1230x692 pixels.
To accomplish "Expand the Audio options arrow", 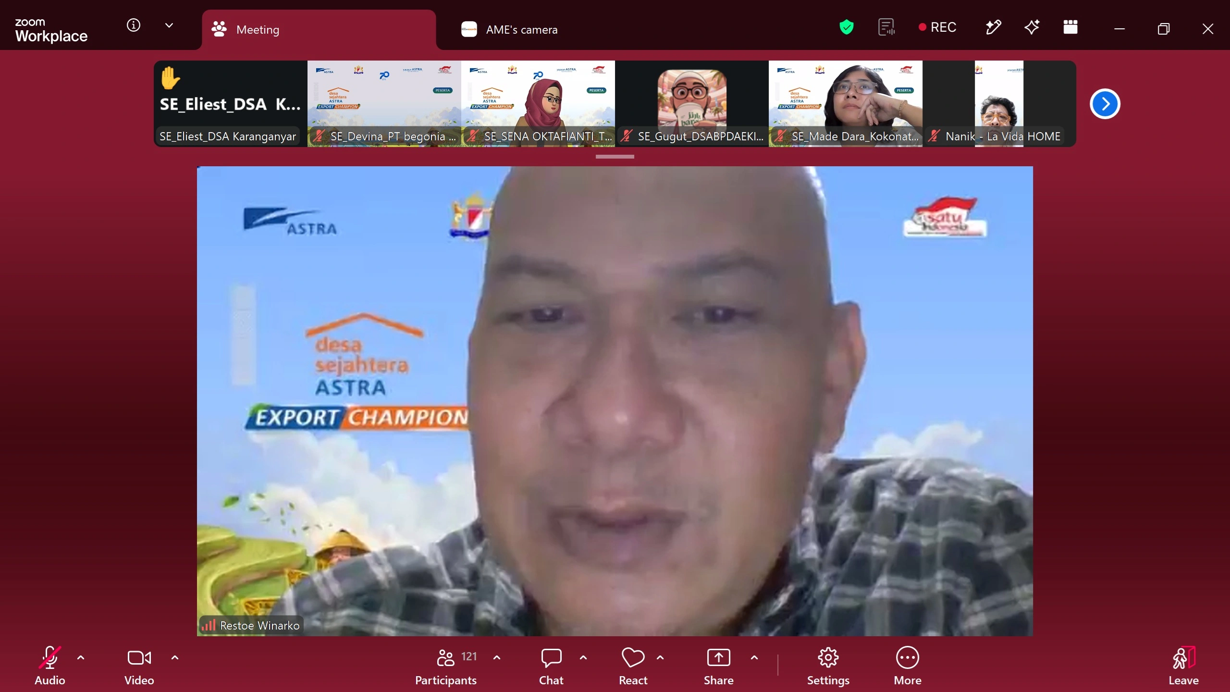I will pyautogui.click(x=81, y=657).
